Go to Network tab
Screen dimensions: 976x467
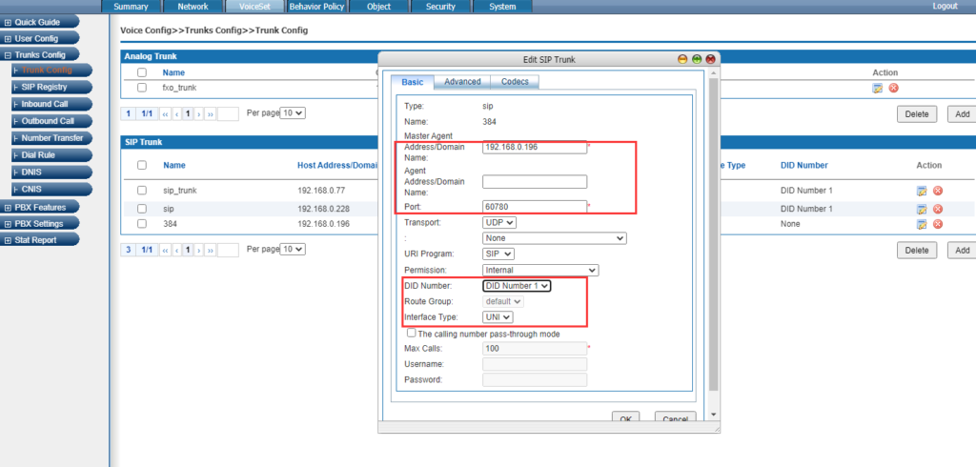pos(193,7)
